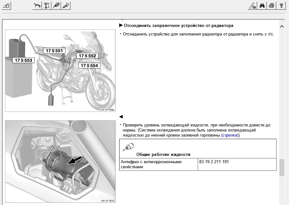Click the navigation triangle icon in toolbar
This screenshot has height=205, width=289.
(6, 5)
